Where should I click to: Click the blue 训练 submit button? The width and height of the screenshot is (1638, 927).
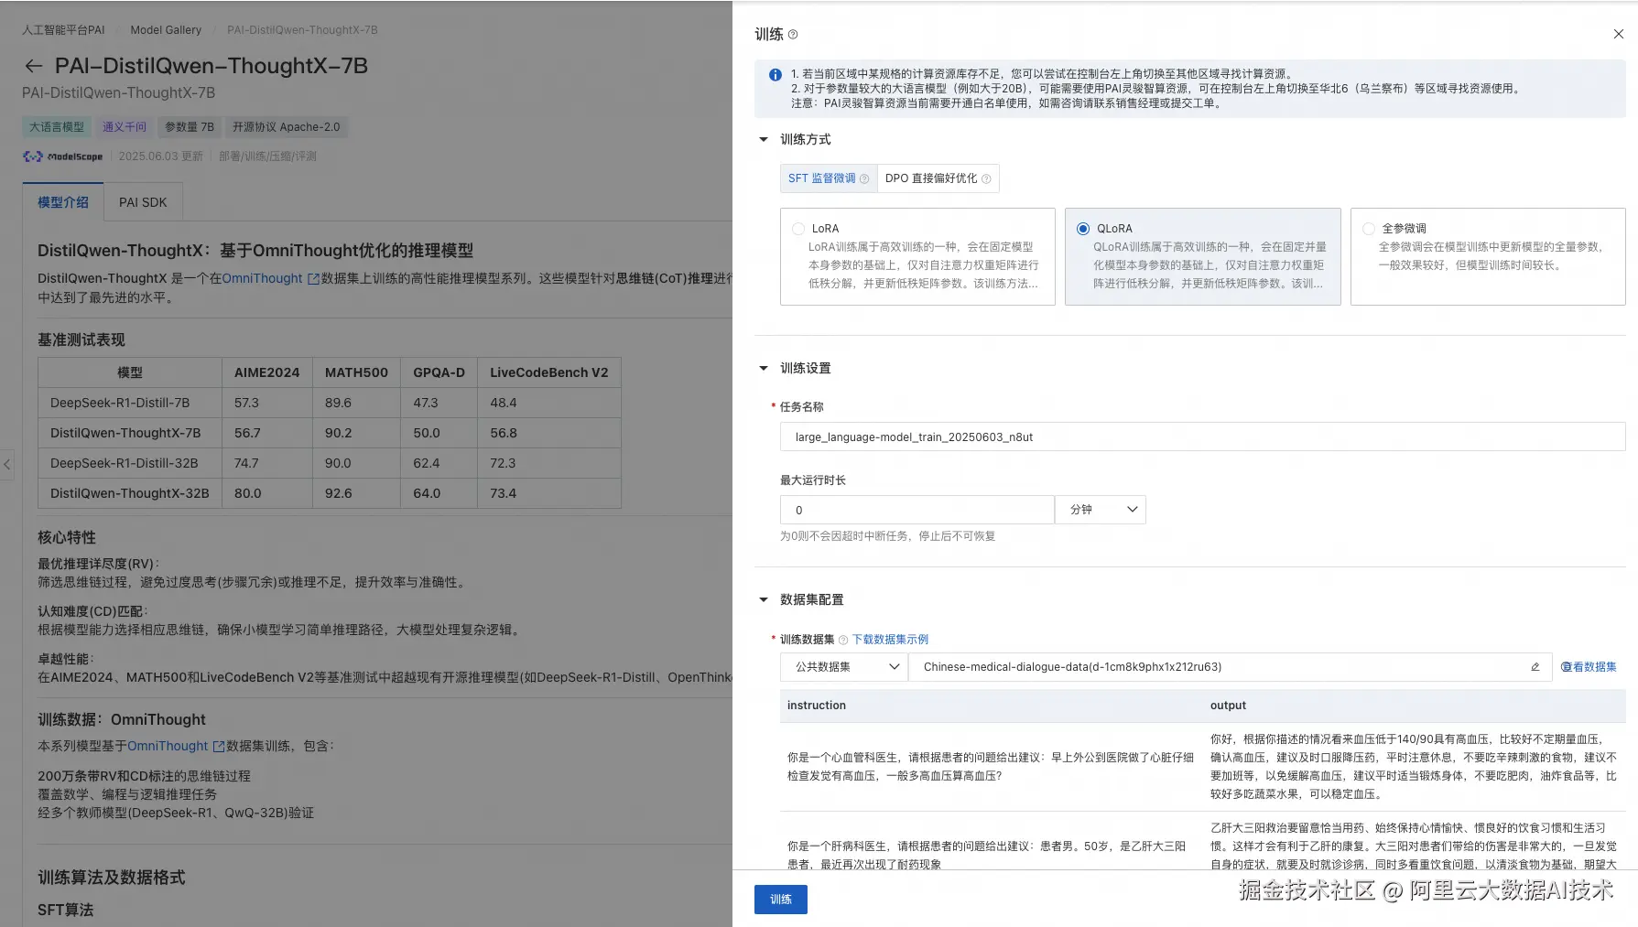point(781,900)
